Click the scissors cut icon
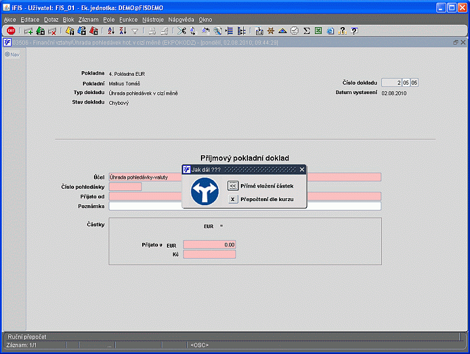This screenshot has height=354, width=470. [182, 31]
